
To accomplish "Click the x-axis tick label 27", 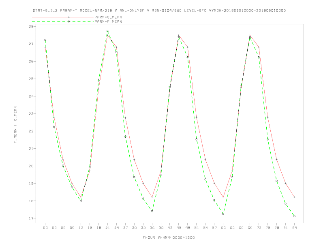I will click(125, 228).
